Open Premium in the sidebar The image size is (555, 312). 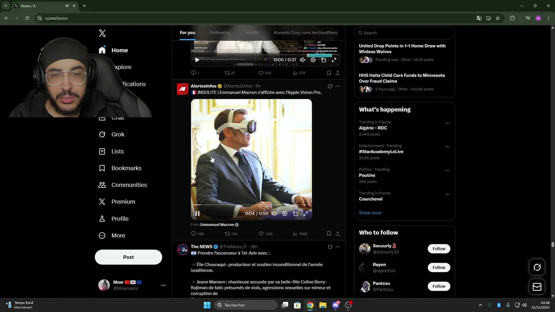point(117,201)
